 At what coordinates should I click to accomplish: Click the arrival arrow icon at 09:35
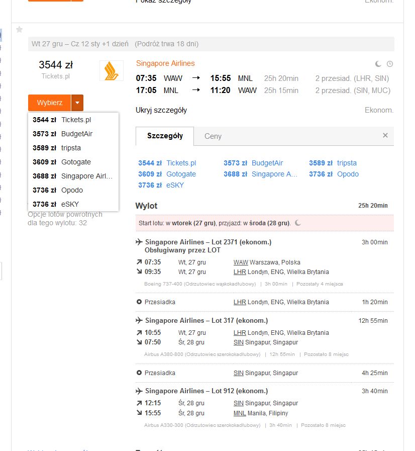point(139,272)
